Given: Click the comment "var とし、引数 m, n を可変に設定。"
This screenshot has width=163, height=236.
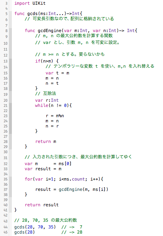Looking at the screenshot, I should (x=78, y=43).
